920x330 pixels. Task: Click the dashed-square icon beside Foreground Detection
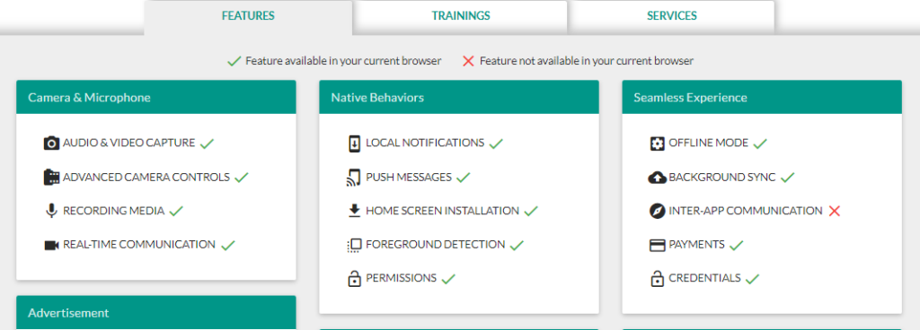click(354, 245)
